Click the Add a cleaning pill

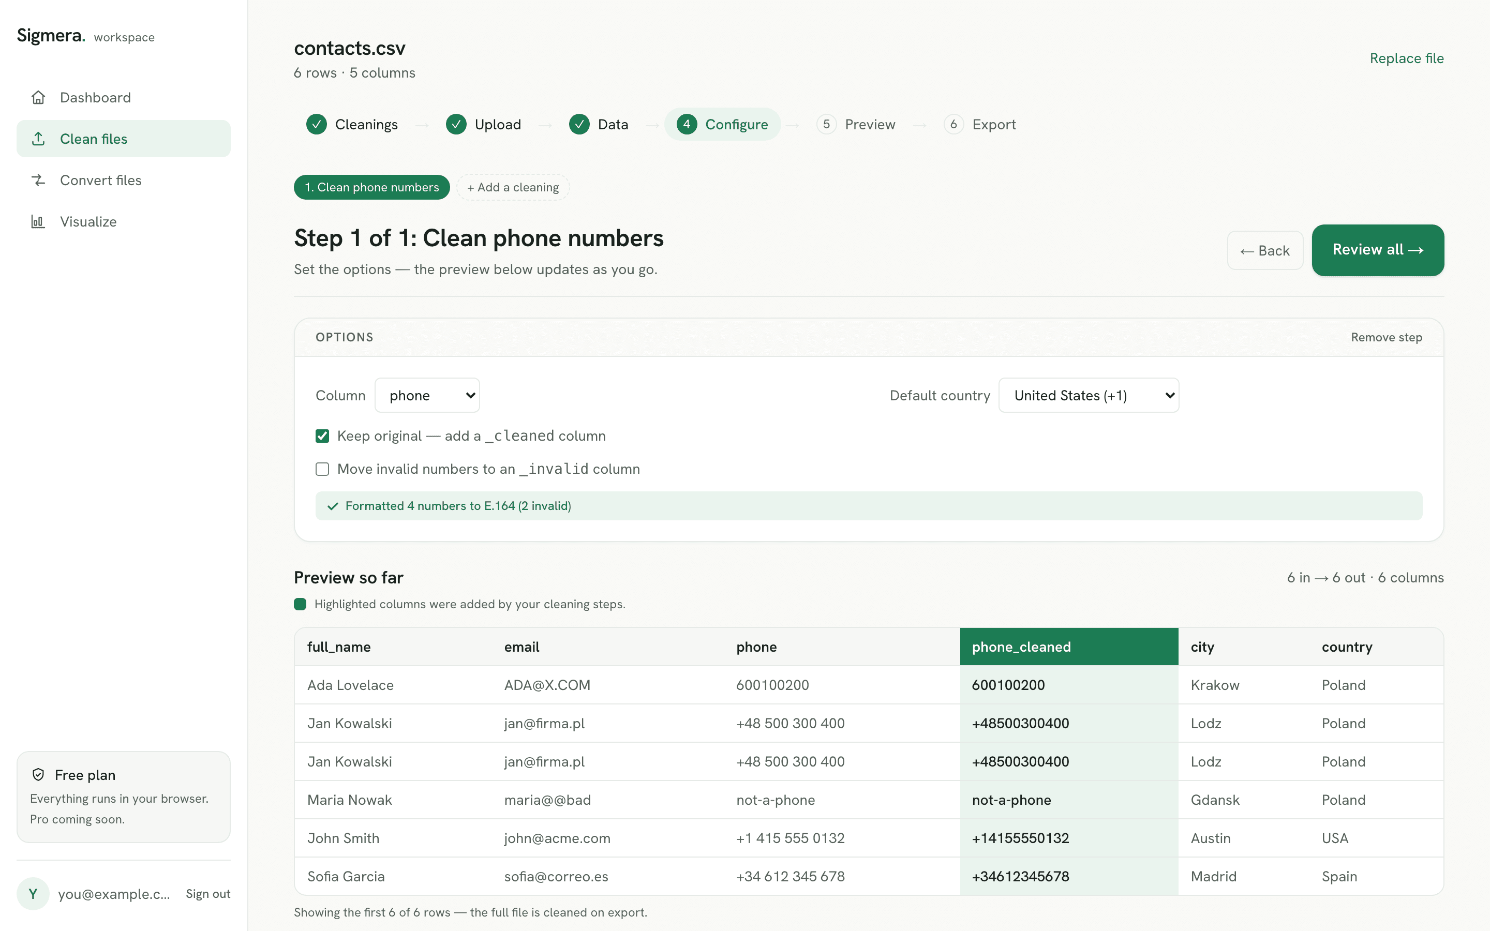[513, 187]
